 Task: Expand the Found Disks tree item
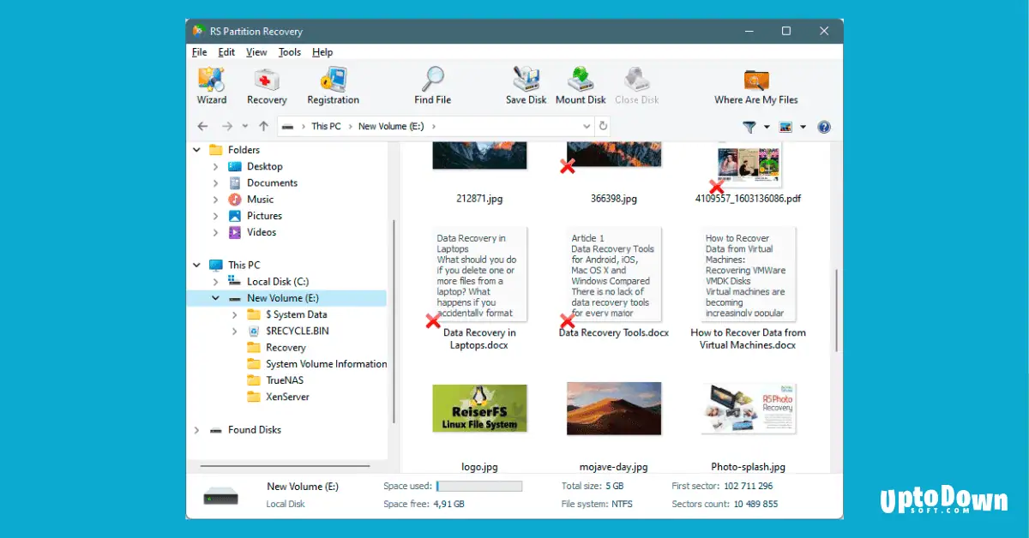tap(196, 429)
